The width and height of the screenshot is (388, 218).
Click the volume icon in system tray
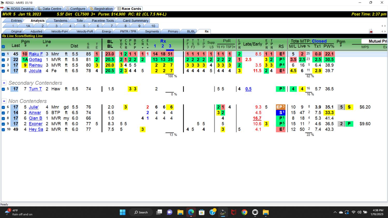tap(359, 212)
